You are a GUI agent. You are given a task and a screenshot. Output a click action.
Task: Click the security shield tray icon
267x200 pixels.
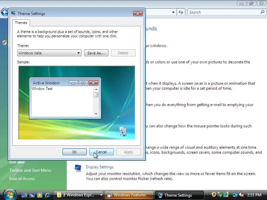click(214, 194)
